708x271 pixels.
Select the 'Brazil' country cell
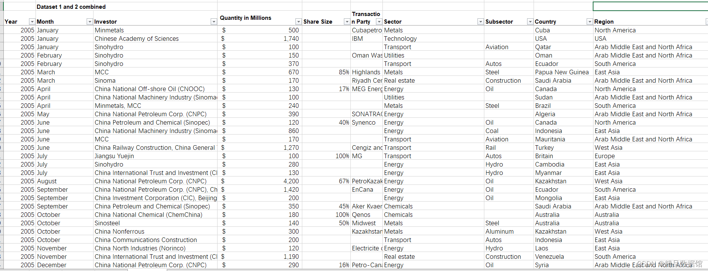pos(563,106)
